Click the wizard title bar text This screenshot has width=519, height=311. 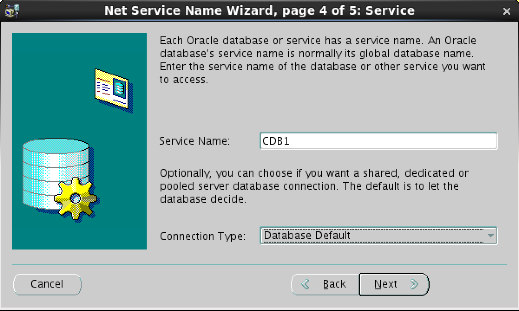[259, 10]
